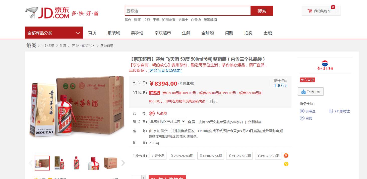Screen dimensions: 367x179
Task: Open the 咨询JIMI chat robot icon
Action: [x=303, y=92]
